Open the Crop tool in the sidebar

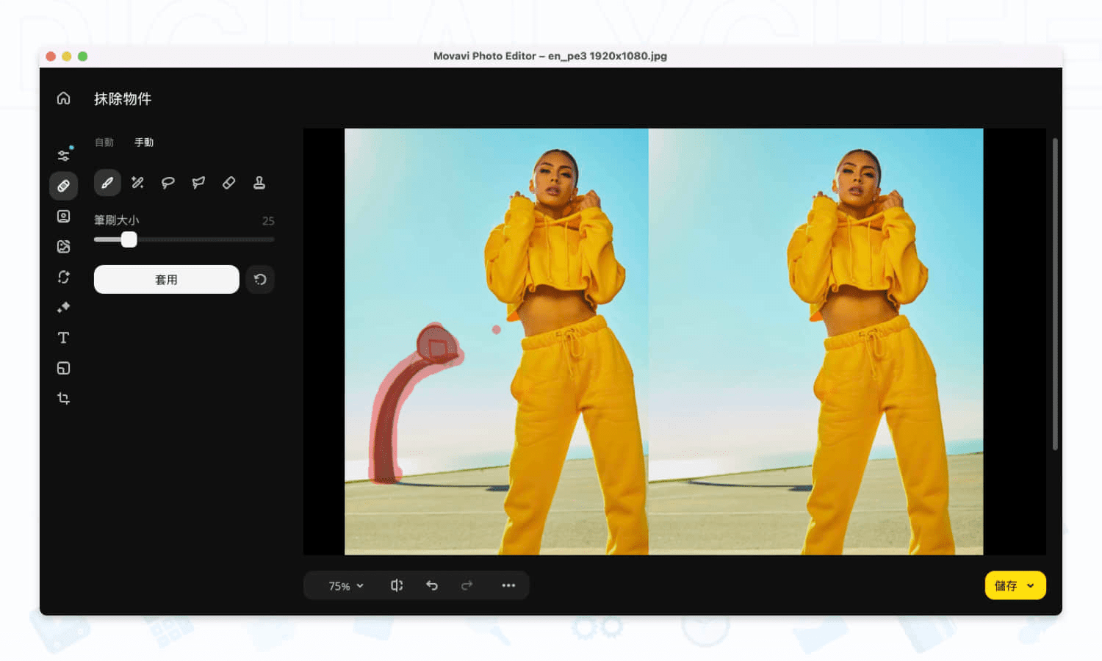pos(63,398)
